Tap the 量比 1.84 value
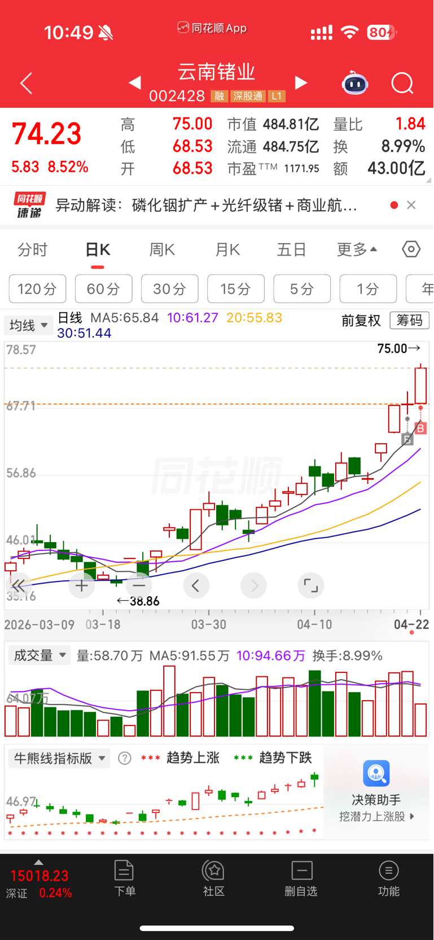The height and width of the screenshot is (940, 434). tap(410, 124)
